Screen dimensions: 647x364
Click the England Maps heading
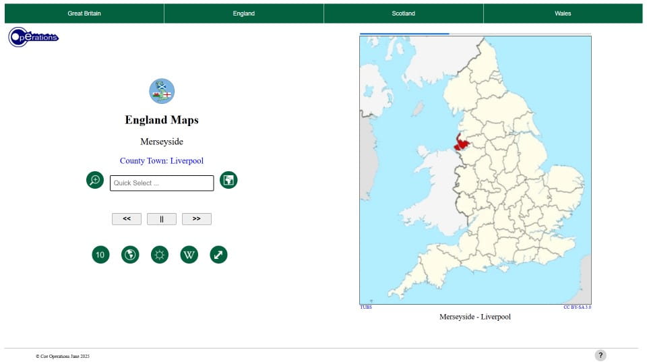coord(162,120)
